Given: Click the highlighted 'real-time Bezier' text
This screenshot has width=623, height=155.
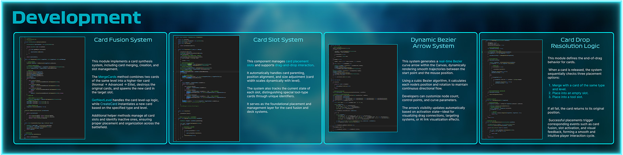Looking at the screenshot, I should coord(450,62).
